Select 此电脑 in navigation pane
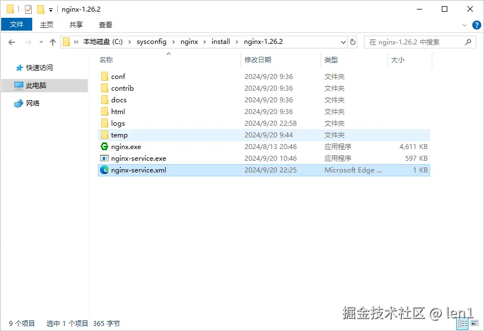The height and width of the screenshot is (331, 484). coord(36,86)
